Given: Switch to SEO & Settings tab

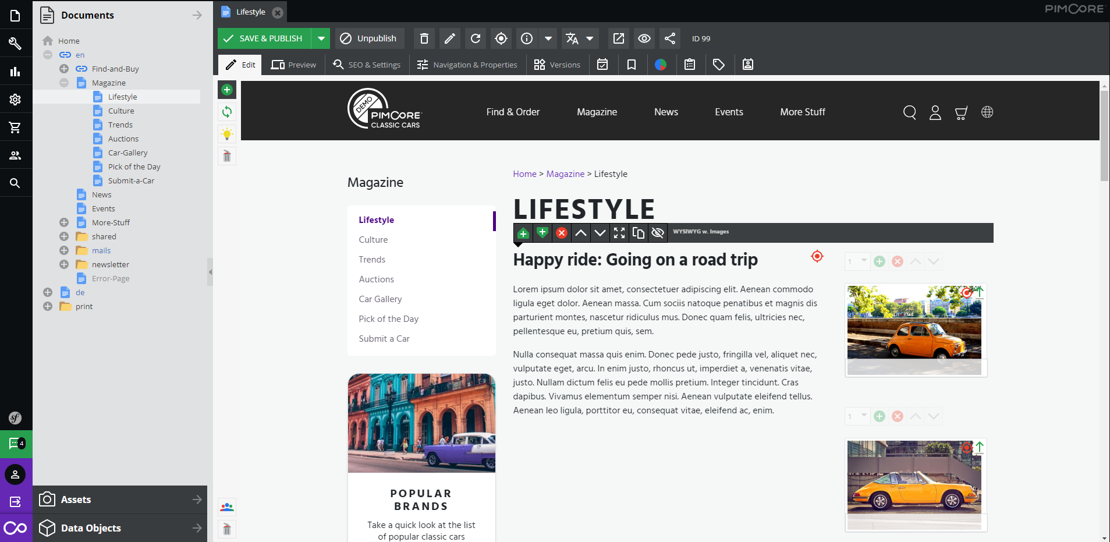Looking at the screenshot, I should 367,65.
